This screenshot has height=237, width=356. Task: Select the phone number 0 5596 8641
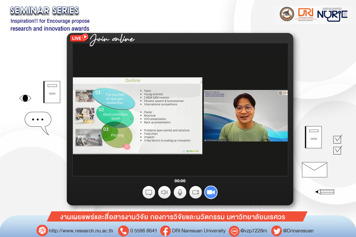(x=143, y=231)
